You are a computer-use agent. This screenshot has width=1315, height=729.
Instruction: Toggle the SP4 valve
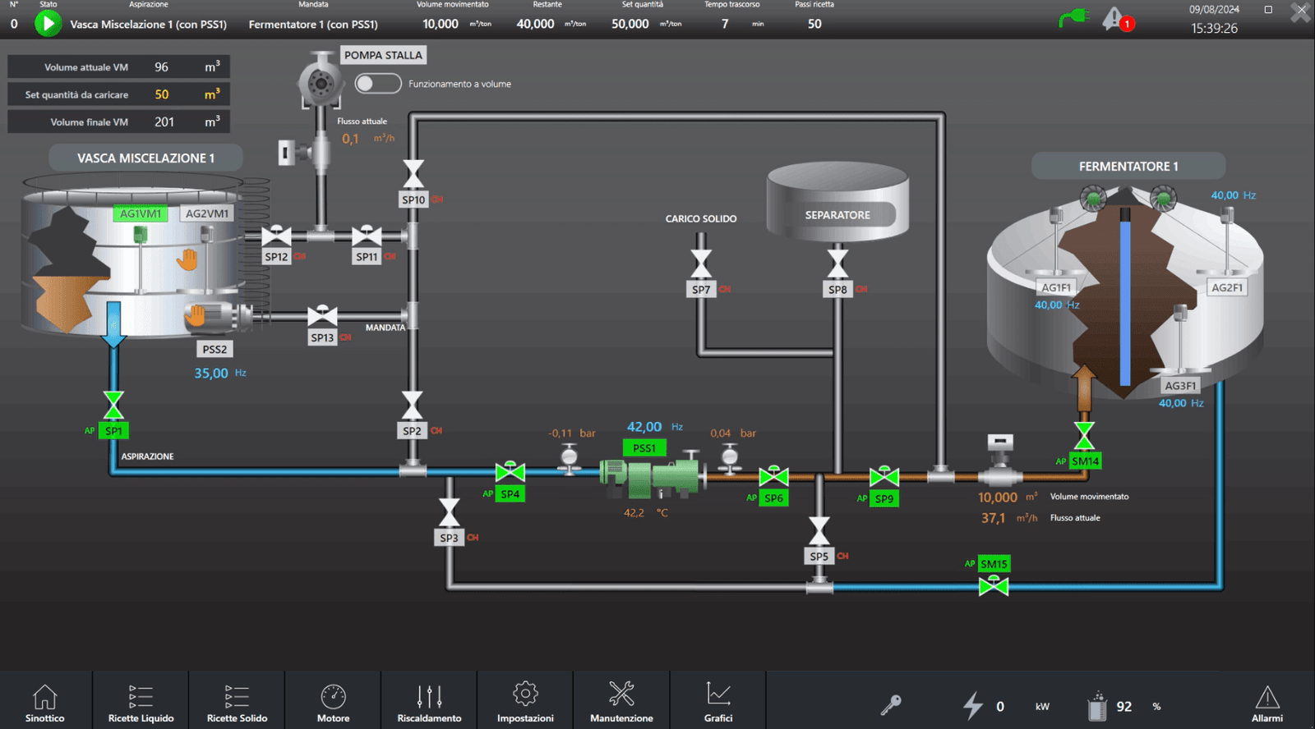pos(510,473)
